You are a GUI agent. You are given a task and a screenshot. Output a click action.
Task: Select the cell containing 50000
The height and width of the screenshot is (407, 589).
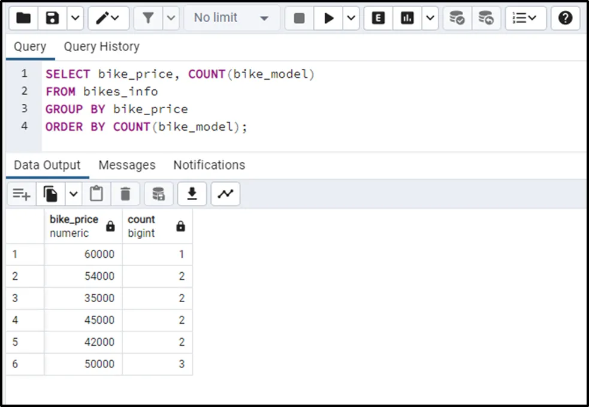click(x=83, y=364)
